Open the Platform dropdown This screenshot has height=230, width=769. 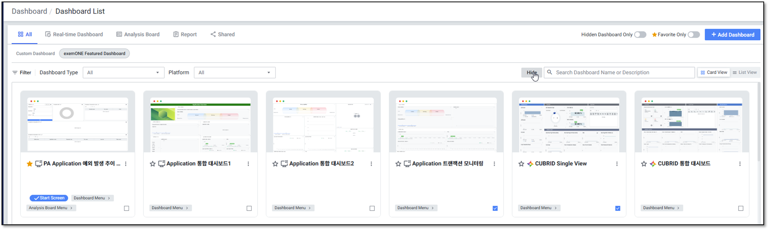(x=234, y=73)
